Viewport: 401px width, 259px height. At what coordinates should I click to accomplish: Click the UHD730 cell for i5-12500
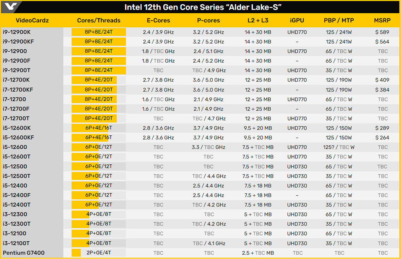pyautogui.click(x=297, y=167)
